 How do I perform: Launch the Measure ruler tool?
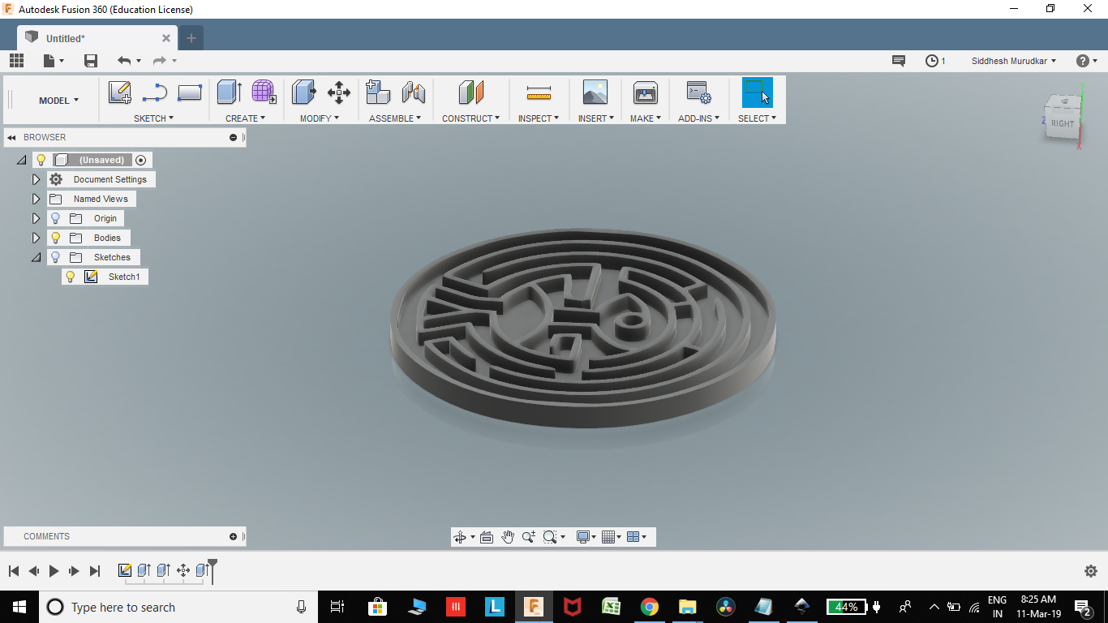[539, 92]
